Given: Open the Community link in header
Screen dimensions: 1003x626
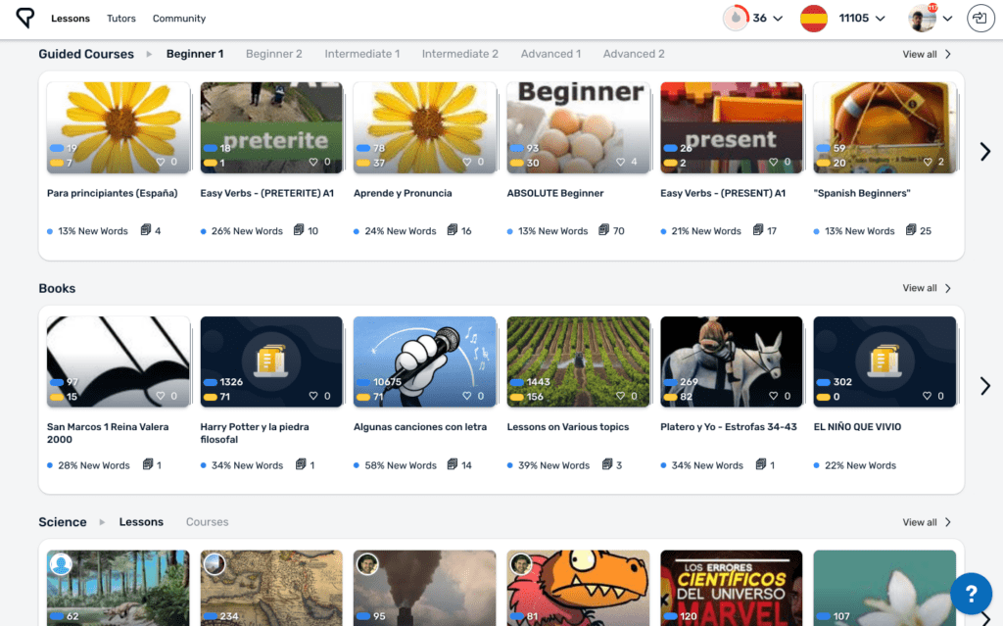Looking at the screenshot, I should pyautogui.click(x=179, y=19).
